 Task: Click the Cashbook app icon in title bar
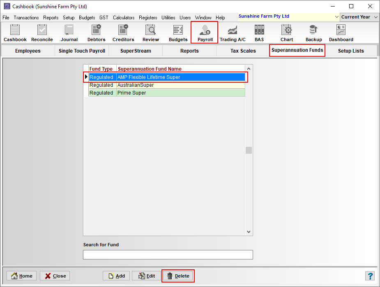[7, 6]
